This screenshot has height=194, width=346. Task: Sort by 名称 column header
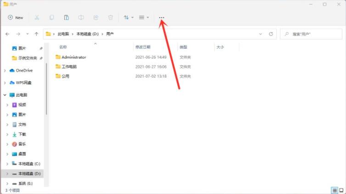[63, 47]
